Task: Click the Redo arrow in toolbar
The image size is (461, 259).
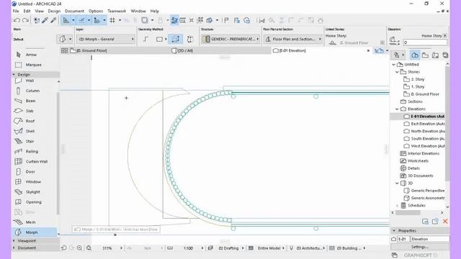Action: tap(26, 20)
